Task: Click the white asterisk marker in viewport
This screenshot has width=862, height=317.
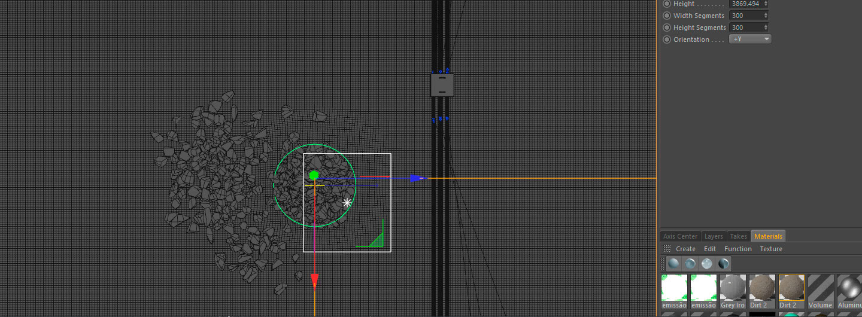Action: [x=347, y=203]
